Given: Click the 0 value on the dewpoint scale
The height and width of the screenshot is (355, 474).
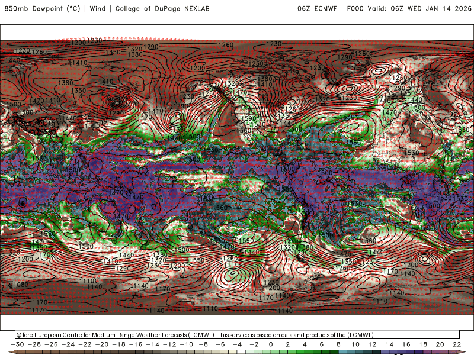Looking at the screenshot, I should 271,344.
